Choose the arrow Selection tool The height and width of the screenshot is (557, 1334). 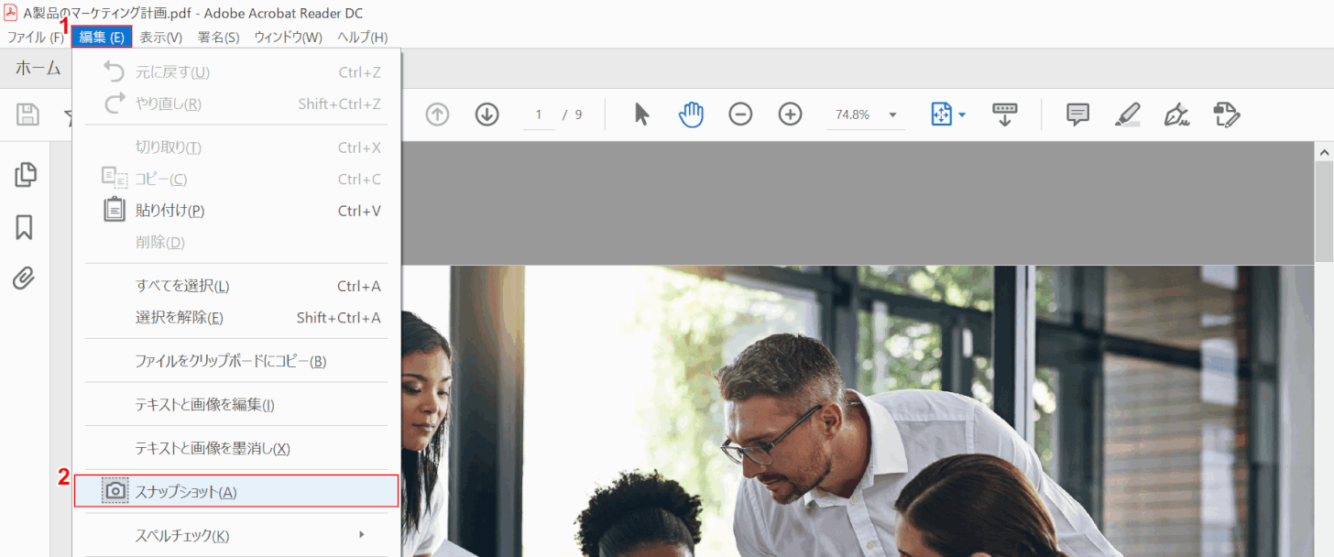[642, 115]
